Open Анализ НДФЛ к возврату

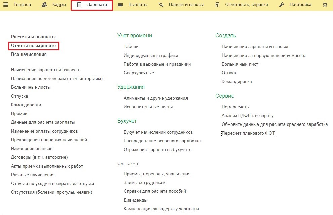coord(247,116)
